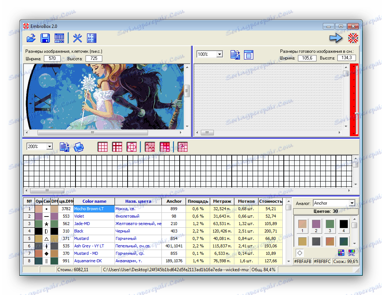Click the color table scroll down arrow

288,262
